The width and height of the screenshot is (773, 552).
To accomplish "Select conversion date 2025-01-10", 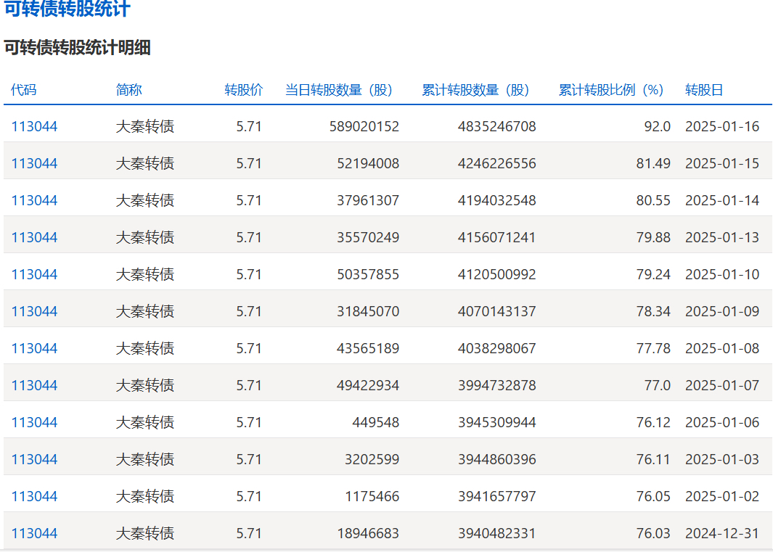I will [x=722, y=274].
